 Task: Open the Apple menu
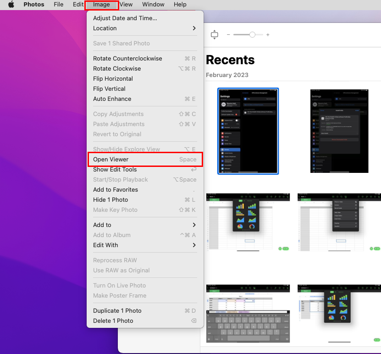click(11, 5)
